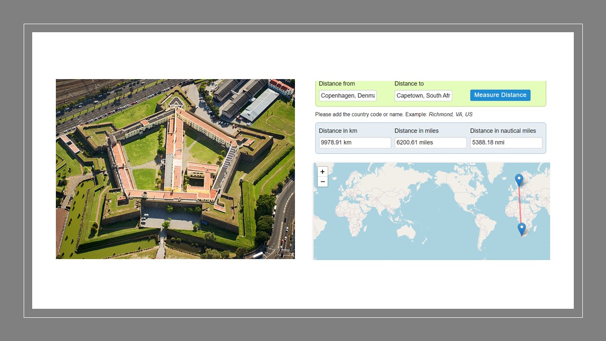The height and width of the screenshot is (341, 606).
Task: Click the "Distance in nautical miles" label
Action: 503,131
